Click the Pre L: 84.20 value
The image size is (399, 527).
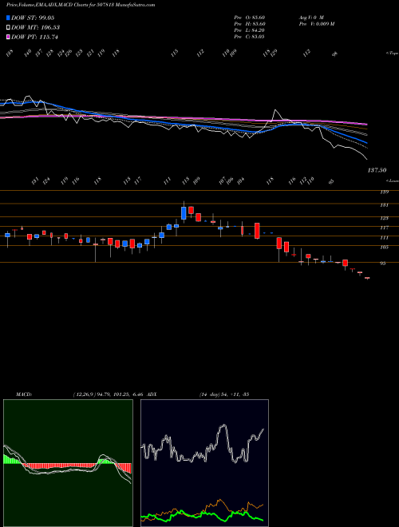click(x=249, y=30)
